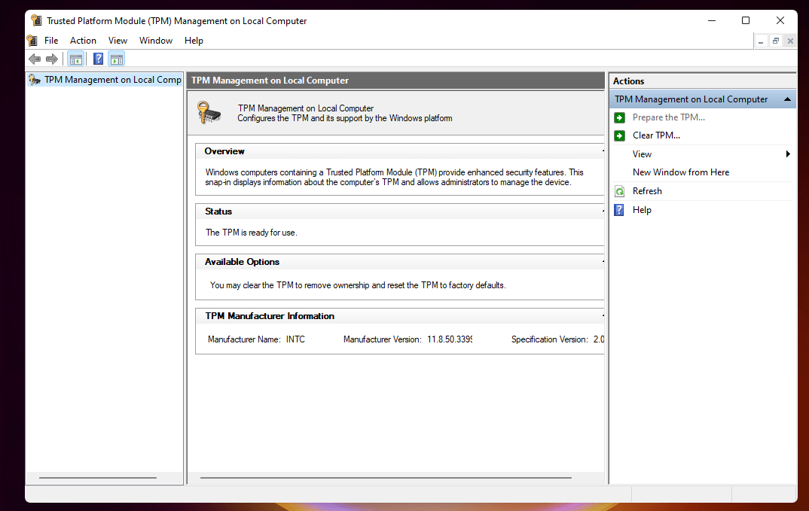
Task: Click the green arrow icon beside Clear TPM
Action: [620, 135]
